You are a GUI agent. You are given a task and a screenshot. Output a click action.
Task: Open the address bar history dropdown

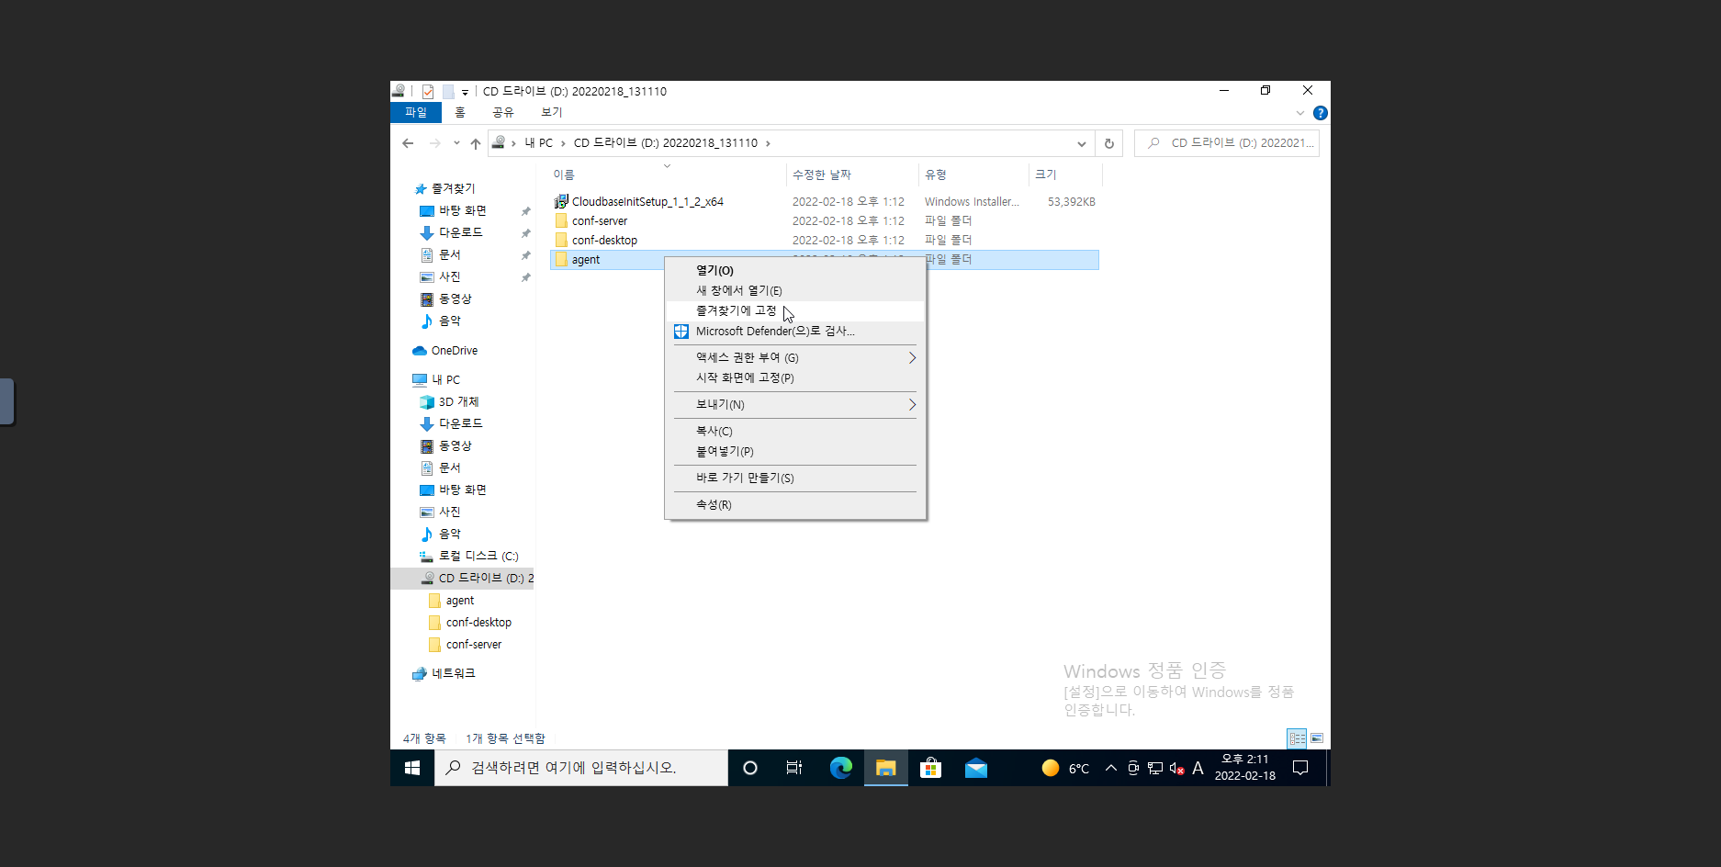point(1081,143)
